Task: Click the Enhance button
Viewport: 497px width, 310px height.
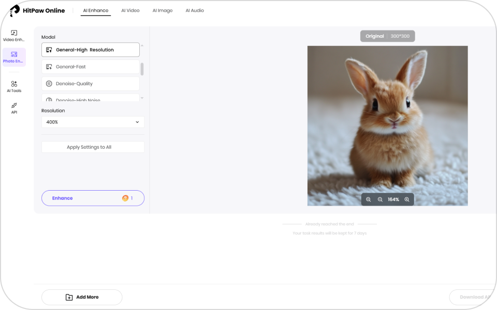Action: 93,198
